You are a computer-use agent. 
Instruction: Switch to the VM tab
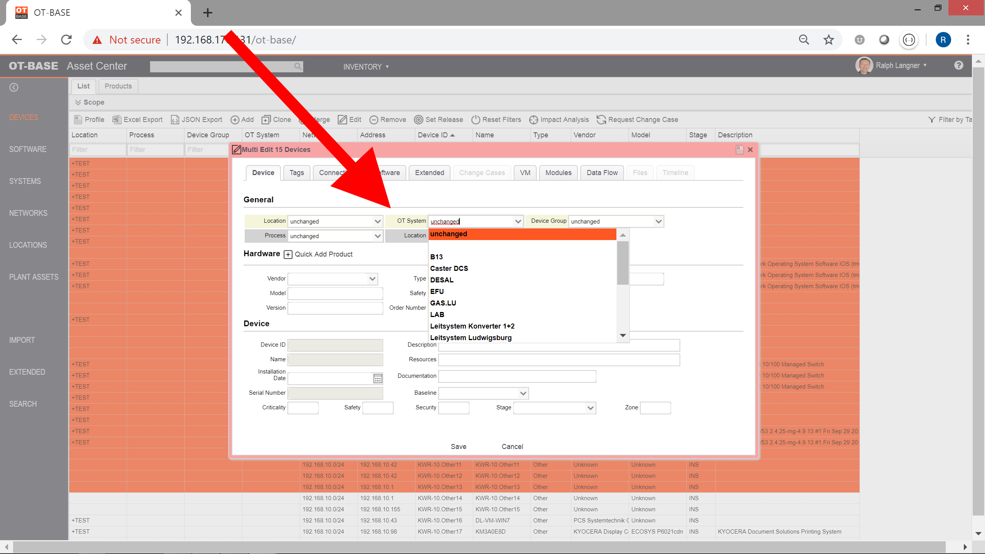525,173
